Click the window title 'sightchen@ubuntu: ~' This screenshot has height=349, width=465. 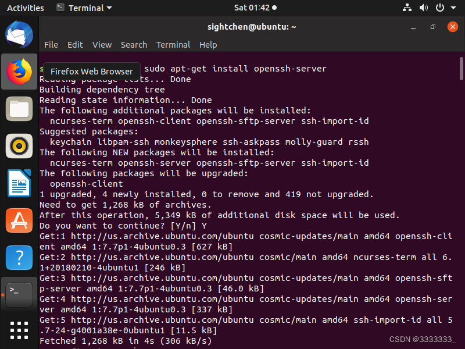click(x=252, y=27)
